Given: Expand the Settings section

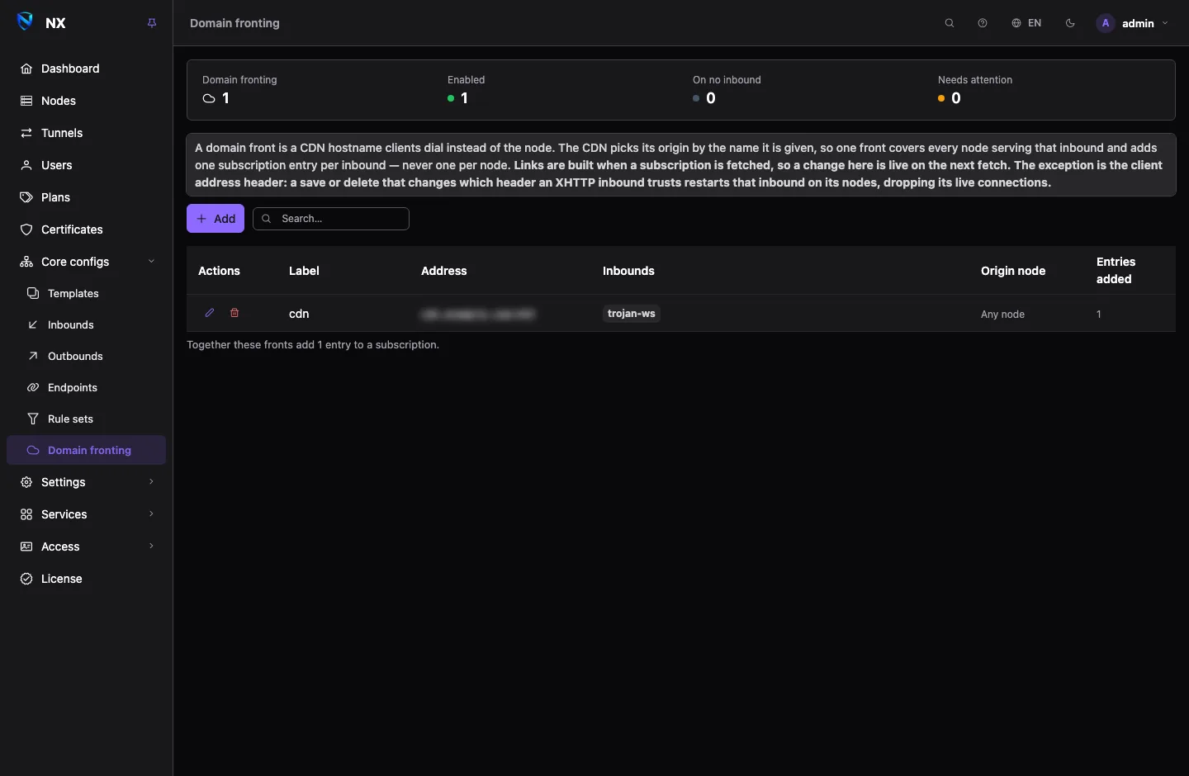Looking at the screenshot, I should tap(86, 482).
